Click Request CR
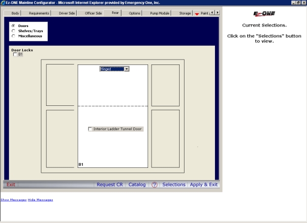The width and height of the screenshot is (307, 223). (110, 185)
